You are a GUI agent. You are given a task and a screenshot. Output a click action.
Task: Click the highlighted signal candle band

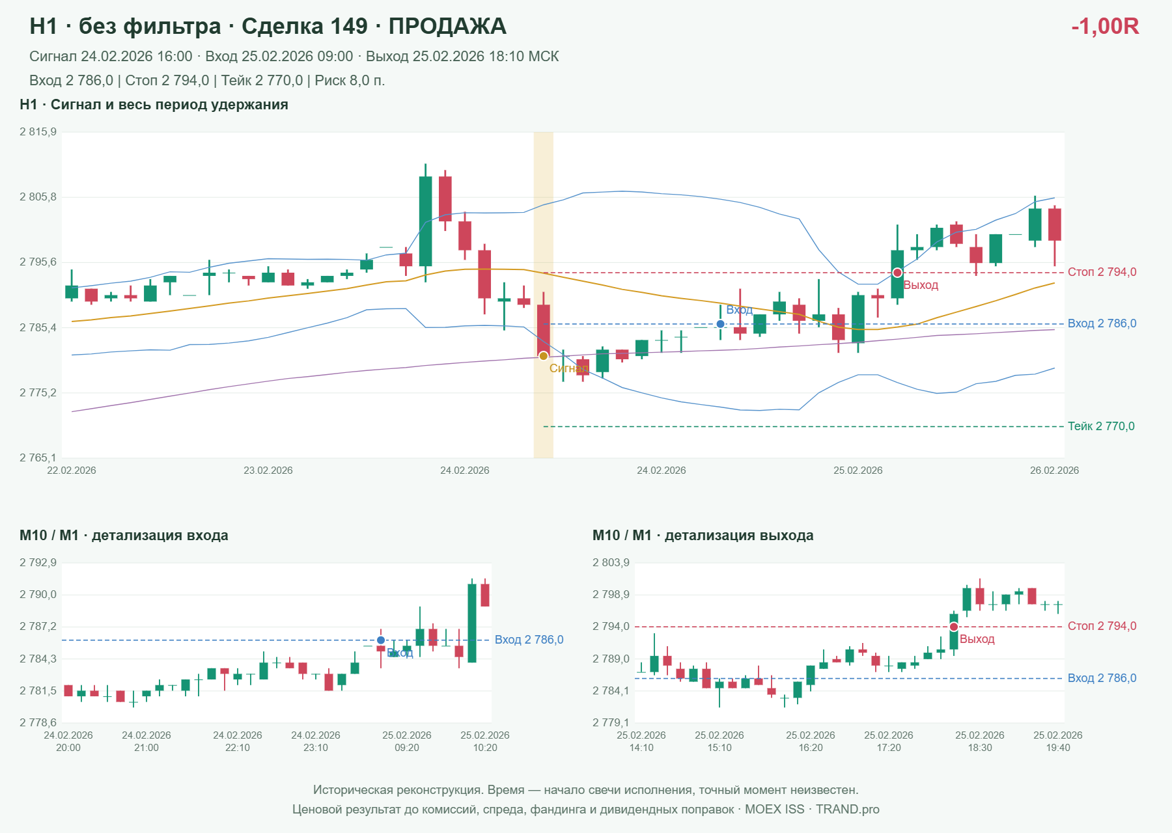[x=544, y=295]
